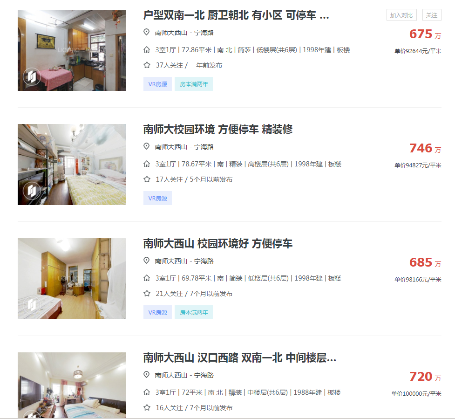Click 宁海路 area link in first listing
The image size is (455, 419).
click(x=204, y=33)
